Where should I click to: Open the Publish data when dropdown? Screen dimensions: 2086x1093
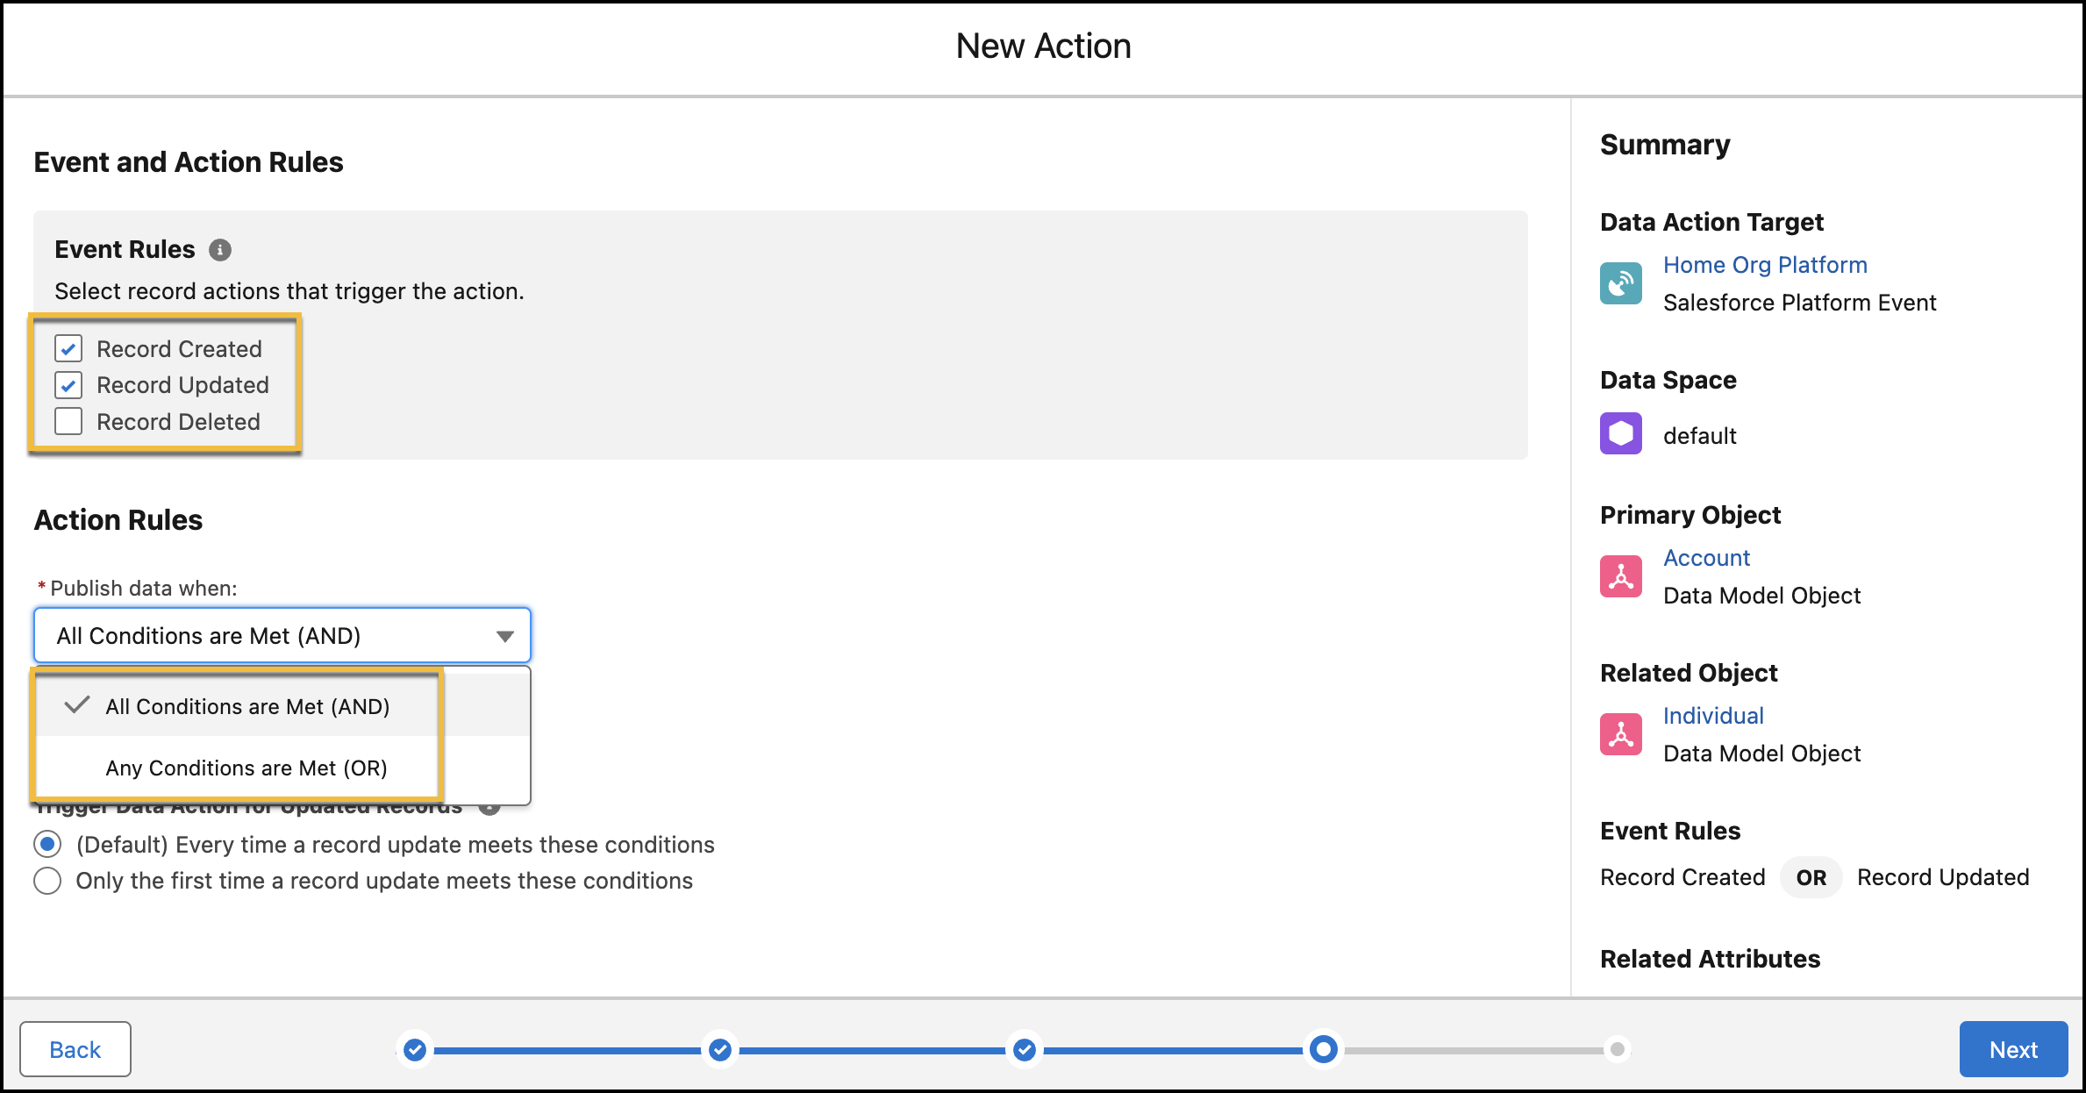coord(282,635)
